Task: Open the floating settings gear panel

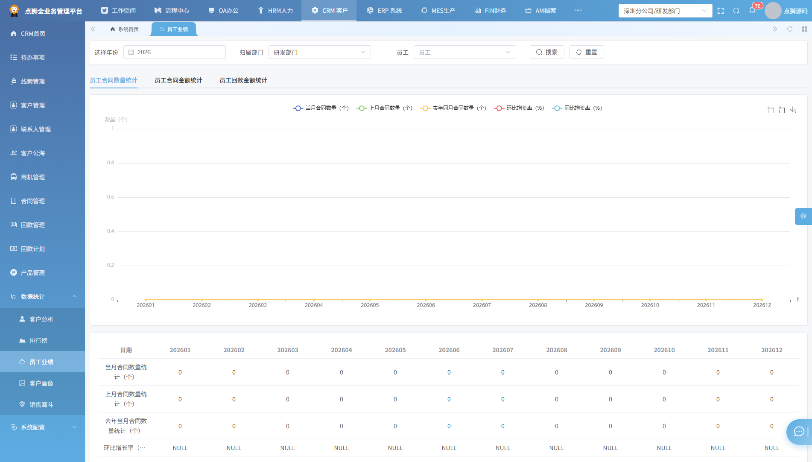Action: pos(803,216)
